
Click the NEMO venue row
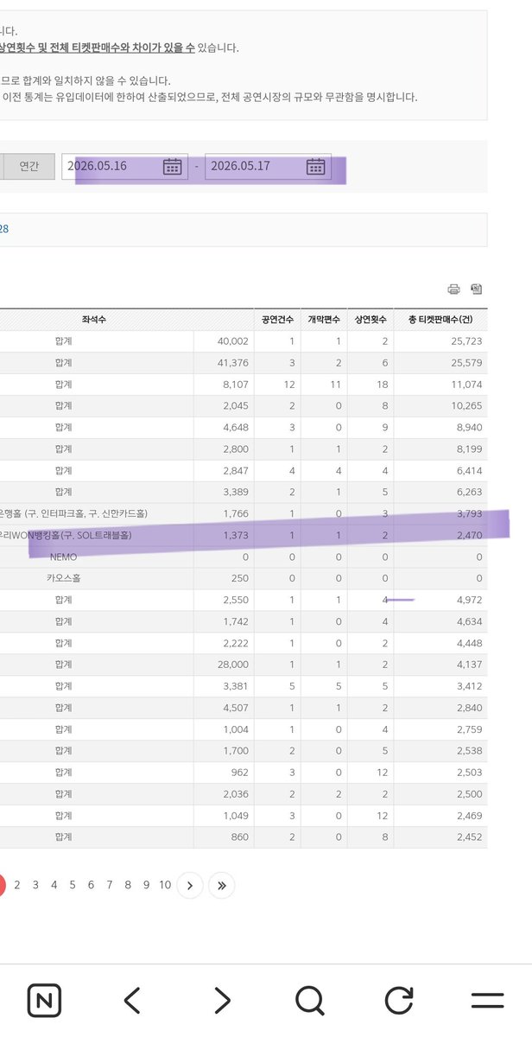pyautogui.click(x=243, y=557)
